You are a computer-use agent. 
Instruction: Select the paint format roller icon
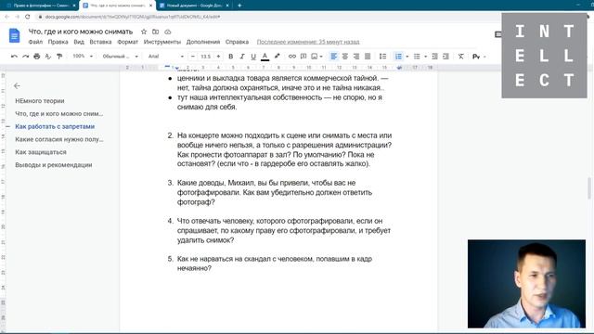59,57
